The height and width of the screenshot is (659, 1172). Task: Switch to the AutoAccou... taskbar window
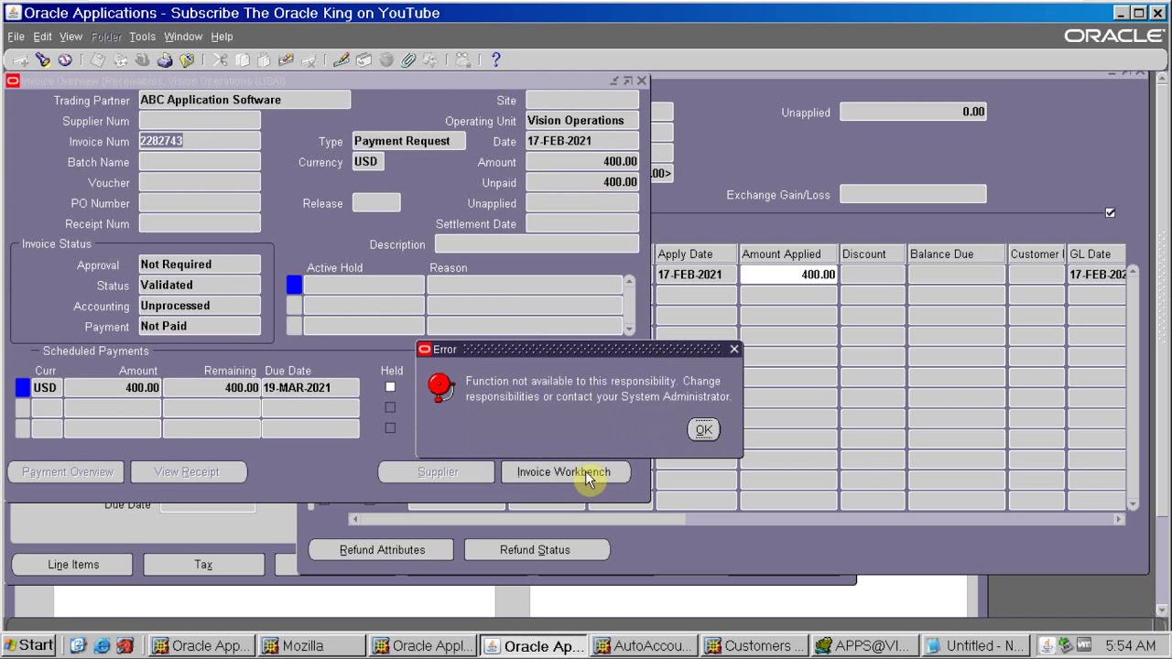643,645
